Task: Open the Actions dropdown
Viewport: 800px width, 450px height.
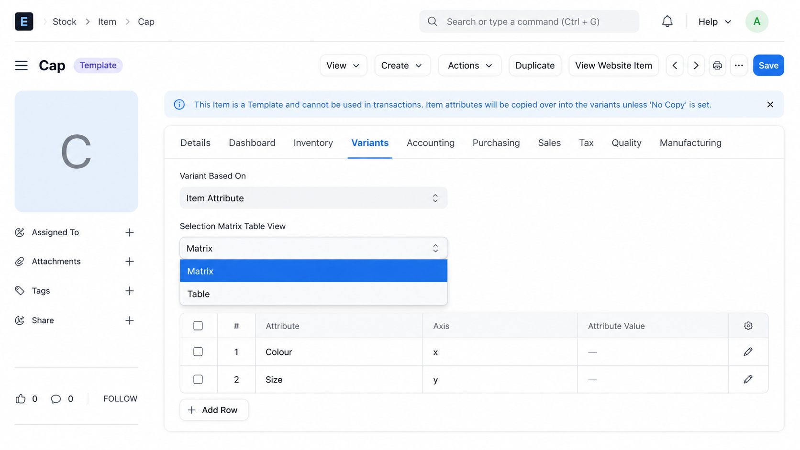Action: coord(470,66)
